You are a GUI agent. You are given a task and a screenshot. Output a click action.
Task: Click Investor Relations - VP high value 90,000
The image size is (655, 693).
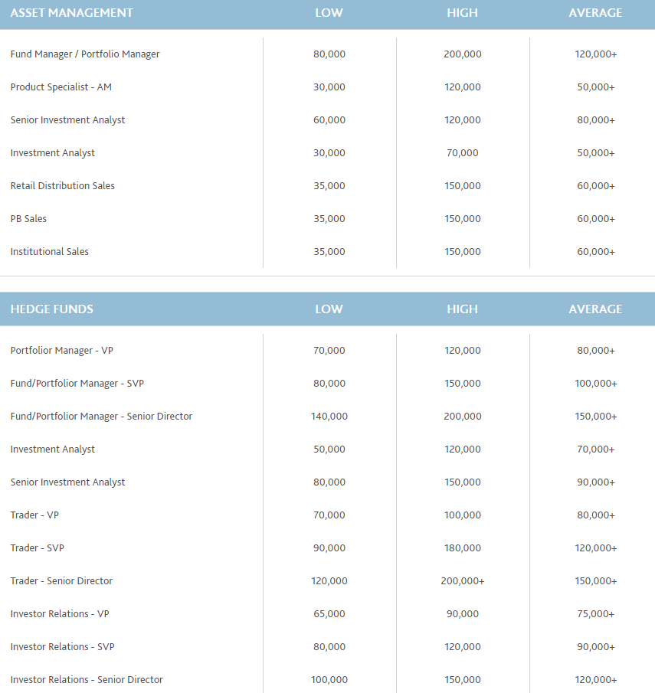point(463,614)
